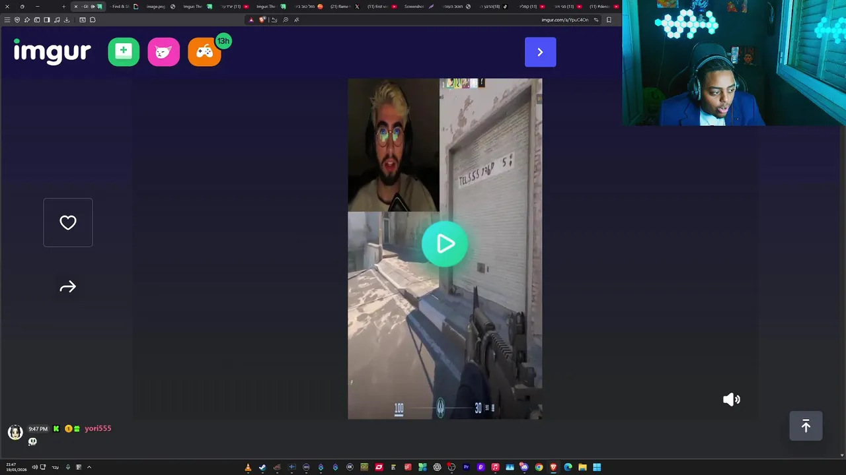846x475 pixels.
Task: Close the active tab with its X
Action: pyautogui.click(x=76, y=7)
